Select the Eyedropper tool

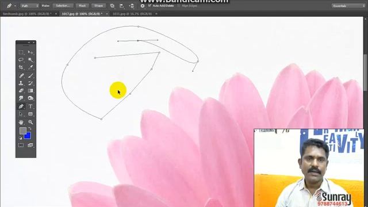pyautogui.click(x=30, y=67)
